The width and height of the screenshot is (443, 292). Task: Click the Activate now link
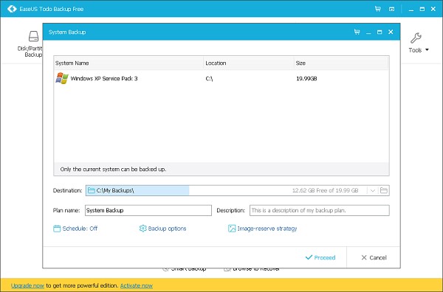[137, 285]
